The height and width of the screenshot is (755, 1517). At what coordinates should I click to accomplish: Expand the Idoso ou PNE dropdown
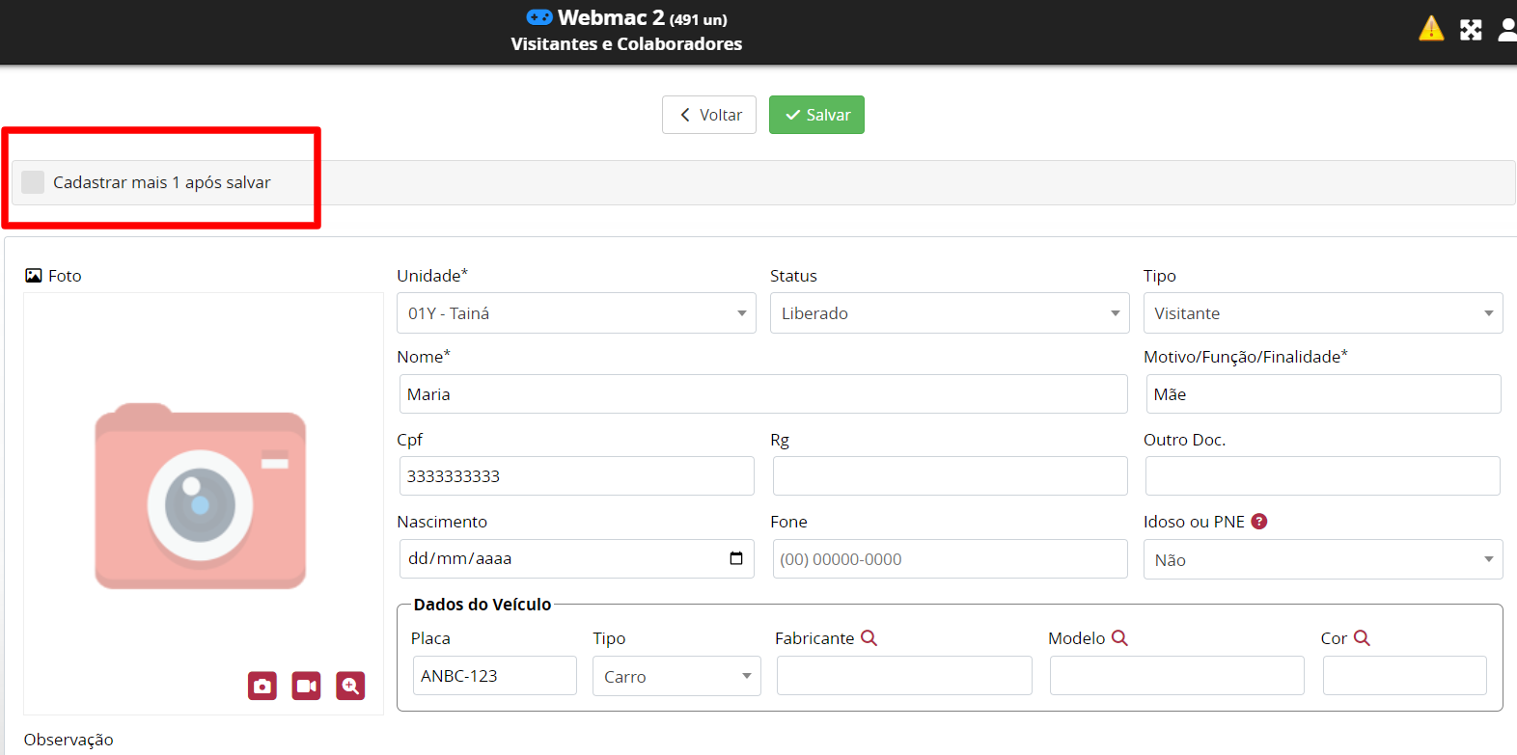[x=1322, y=560]
